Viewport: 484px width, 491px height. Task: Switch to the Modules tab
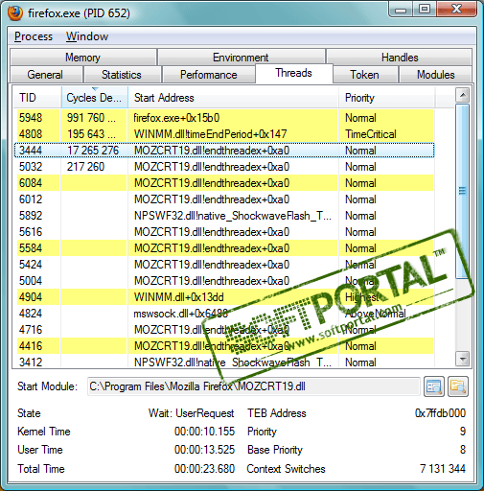[436, 75]
